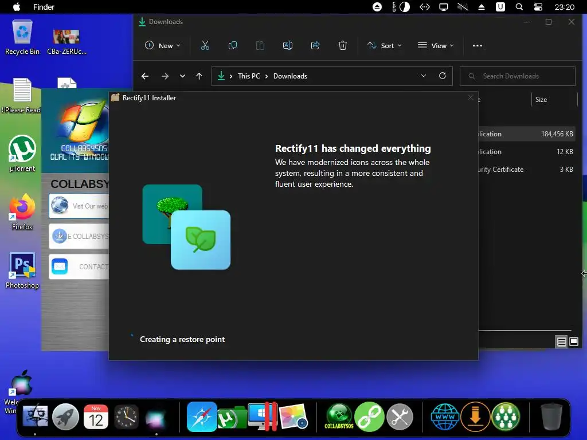Click the display monitor icon in menu bar
Viewport: 587px width, 440px height.
444,7
